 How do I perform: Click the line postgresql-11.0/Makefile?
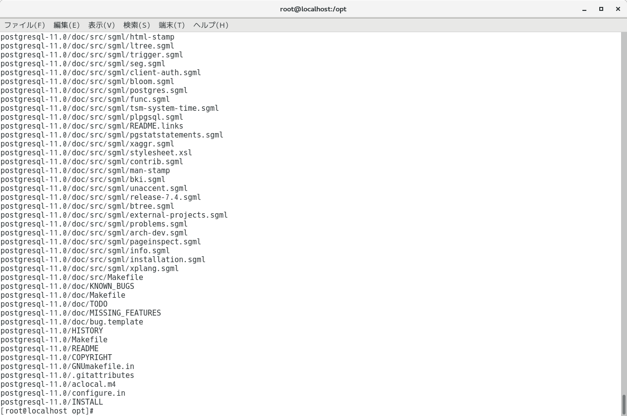[x=54, y=340]
